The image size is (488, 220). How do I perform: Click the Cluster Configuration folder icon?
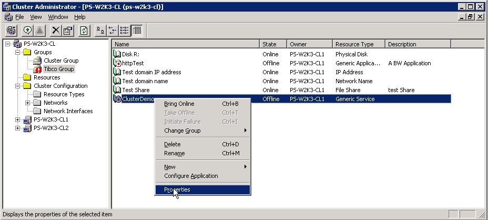27,86
